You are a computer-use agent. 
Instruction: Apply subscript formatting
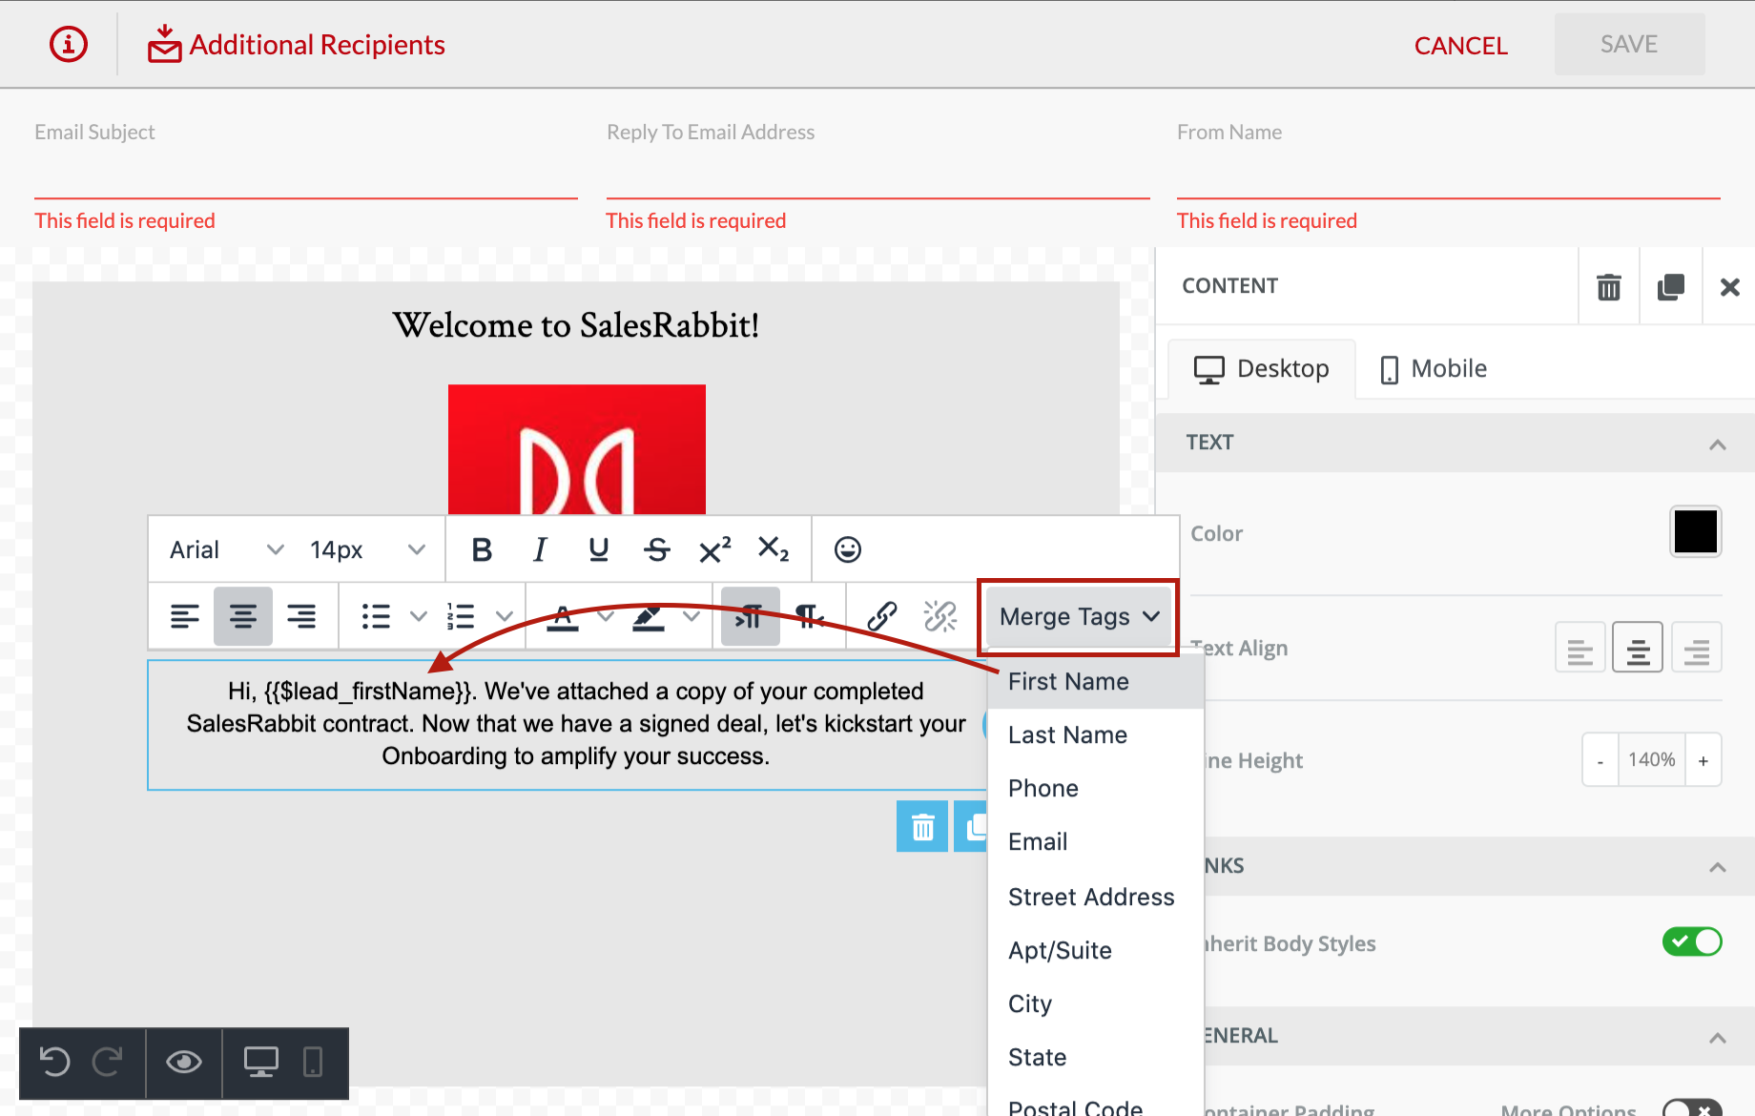[x=773, y=549]
